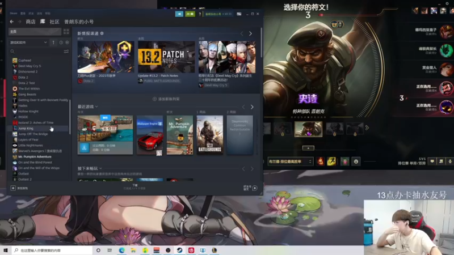Viewport: 454px width, 255px height.
Task: Open advanced filter sliders icon
Action: (66, 52)
